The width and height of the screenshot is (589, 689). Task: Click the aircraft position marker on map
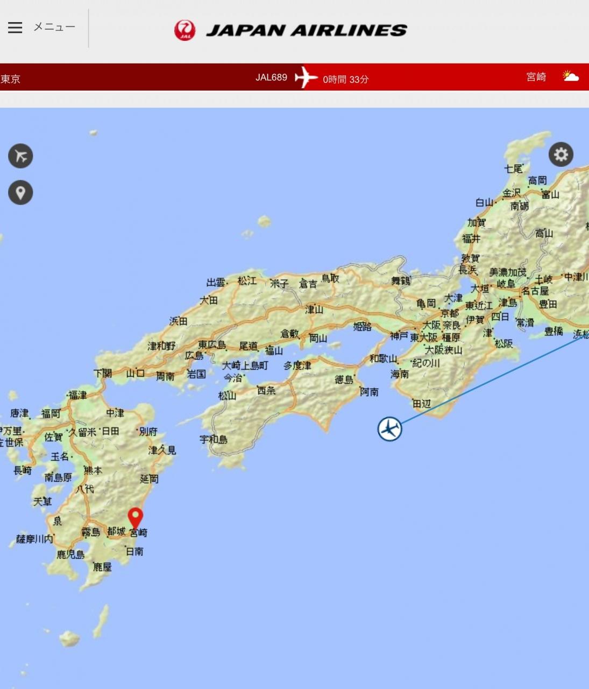click(x=390, y=429)
